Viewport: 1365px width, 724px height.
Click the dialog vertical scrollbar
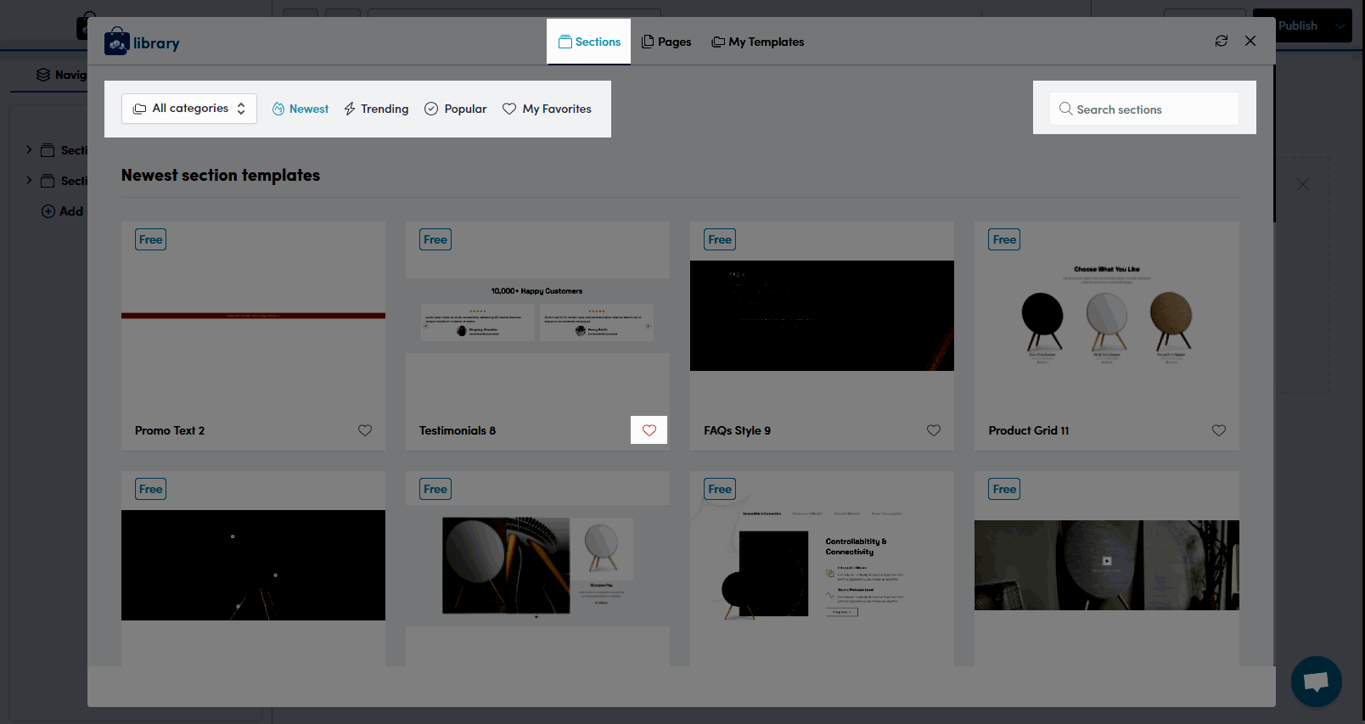[1273, 144]
